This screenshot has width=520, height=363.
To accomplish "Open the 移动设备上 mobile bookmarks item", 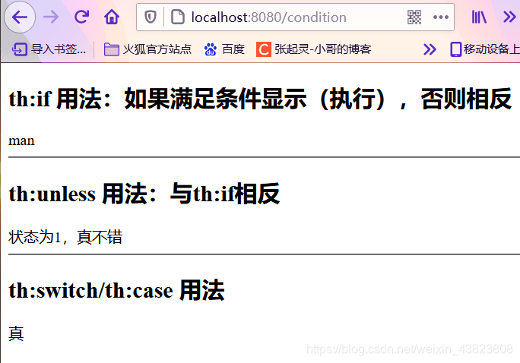I will pyautogui.click(x=484, y=49).
